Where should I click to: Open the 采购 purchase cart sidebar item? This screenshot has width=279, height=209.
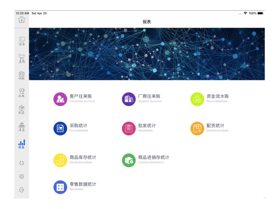22,59
